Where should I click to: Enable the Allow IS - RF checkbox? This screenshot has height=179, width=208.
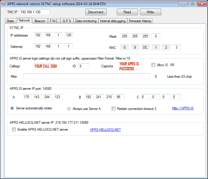click(x=153, y=65)
